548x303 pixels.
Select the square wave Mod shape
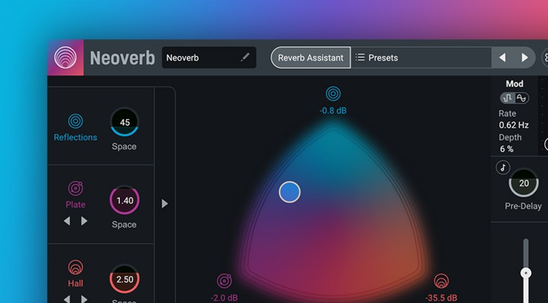click(x=508, y=98)
